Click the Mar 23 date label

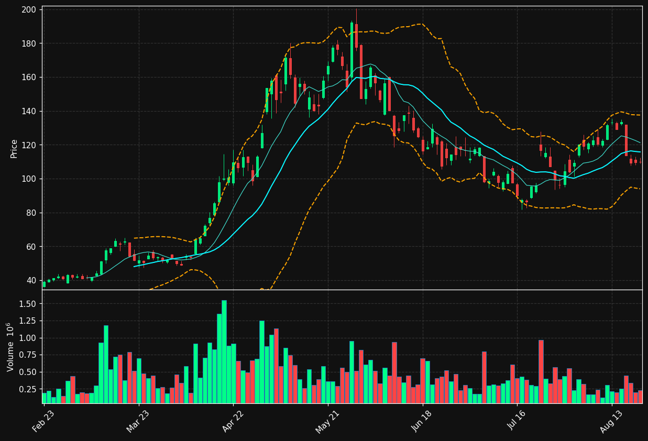coord(138,421)
